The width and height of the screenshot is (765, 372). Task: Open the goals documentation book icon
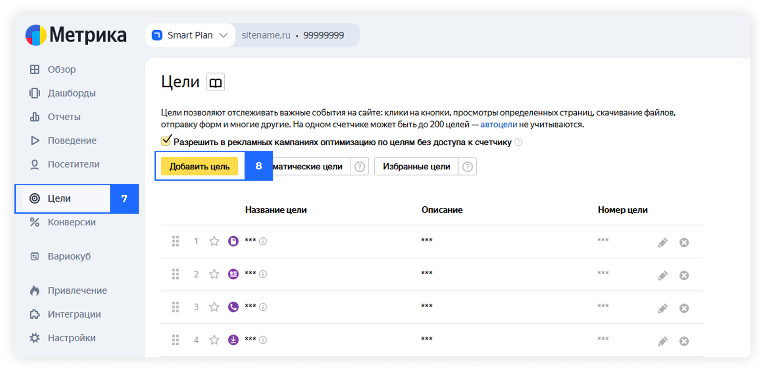216,82
